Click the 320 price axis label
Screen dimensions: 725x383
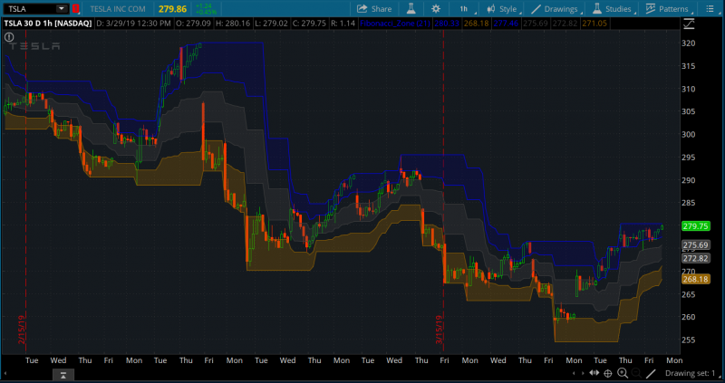pyautogui.click(x=689, y=43)
